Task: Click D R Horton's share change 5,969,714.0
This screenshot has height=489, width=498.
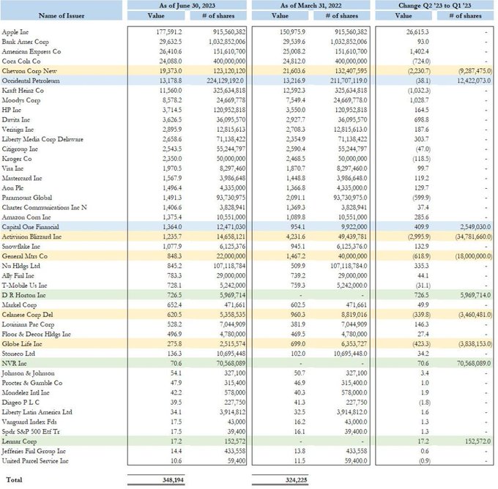Action: [x=475, y=295]
